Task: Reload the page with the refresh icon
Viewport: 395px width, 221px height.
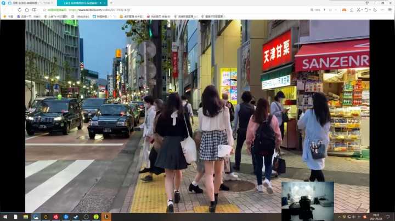Action: 19,10
